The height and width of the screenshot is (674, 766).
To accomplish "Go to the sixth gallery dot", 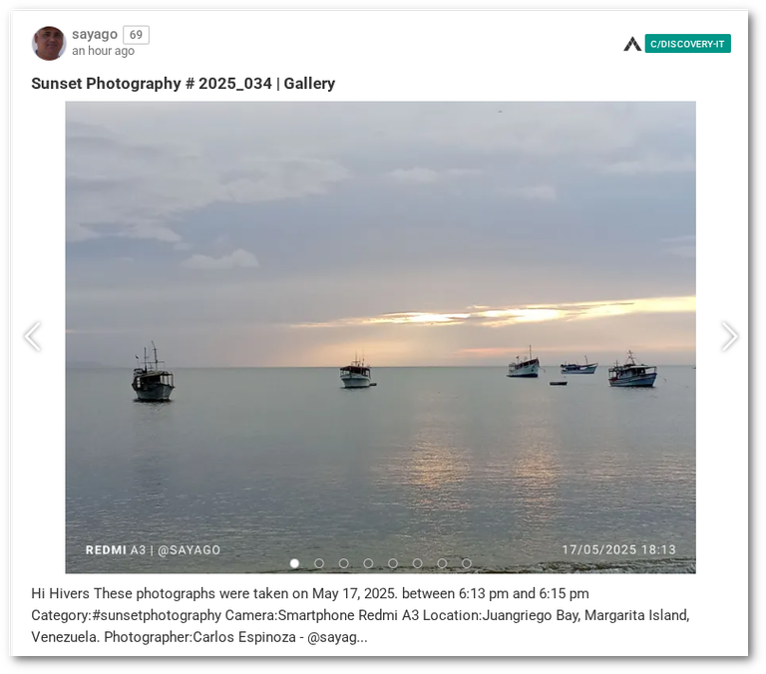I will click(x=417, y=563).
